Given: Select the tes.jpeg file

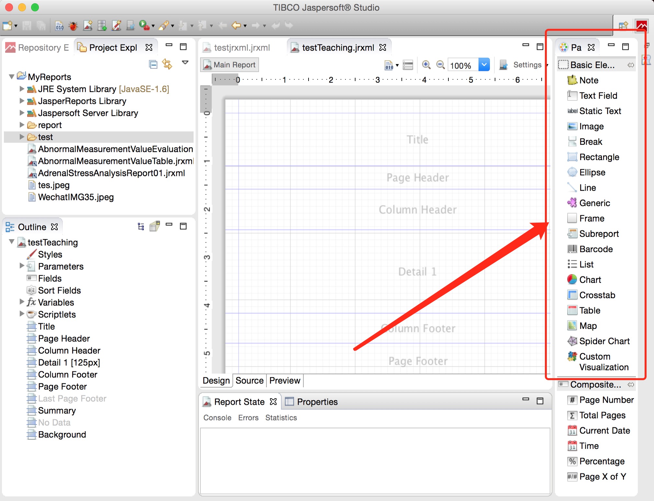Looking at the screenshot, I should (x=49, y=185).
